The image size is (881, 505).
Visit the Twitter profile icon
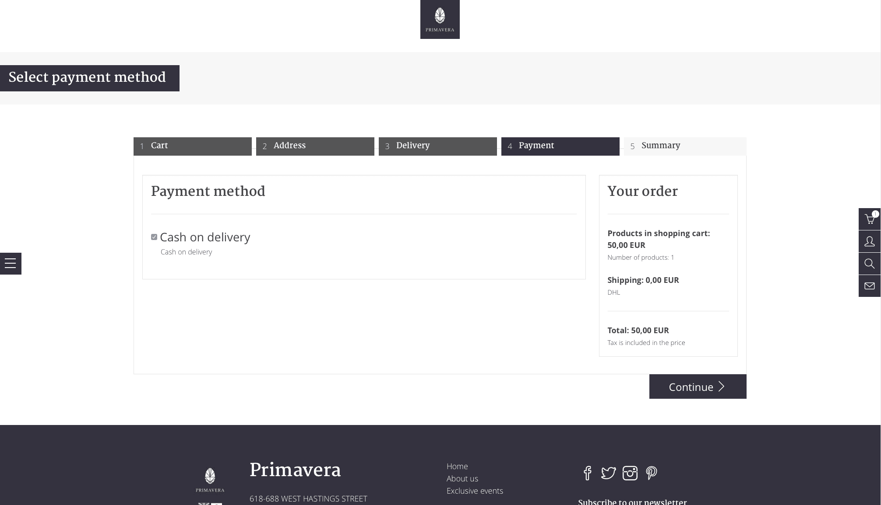[608, 473]
